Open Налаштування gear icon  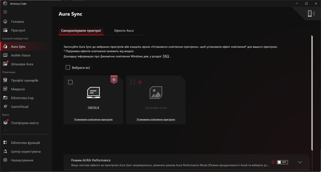pyautogui.click(x=5, y=160)
